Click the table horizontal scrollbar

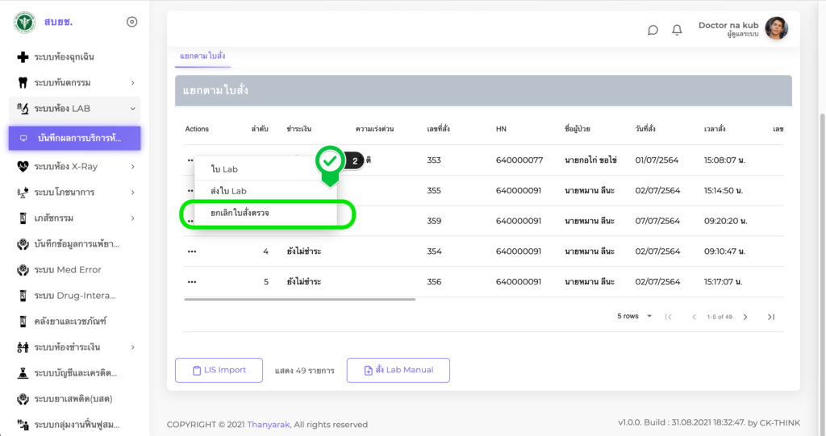tap(299, 299)
